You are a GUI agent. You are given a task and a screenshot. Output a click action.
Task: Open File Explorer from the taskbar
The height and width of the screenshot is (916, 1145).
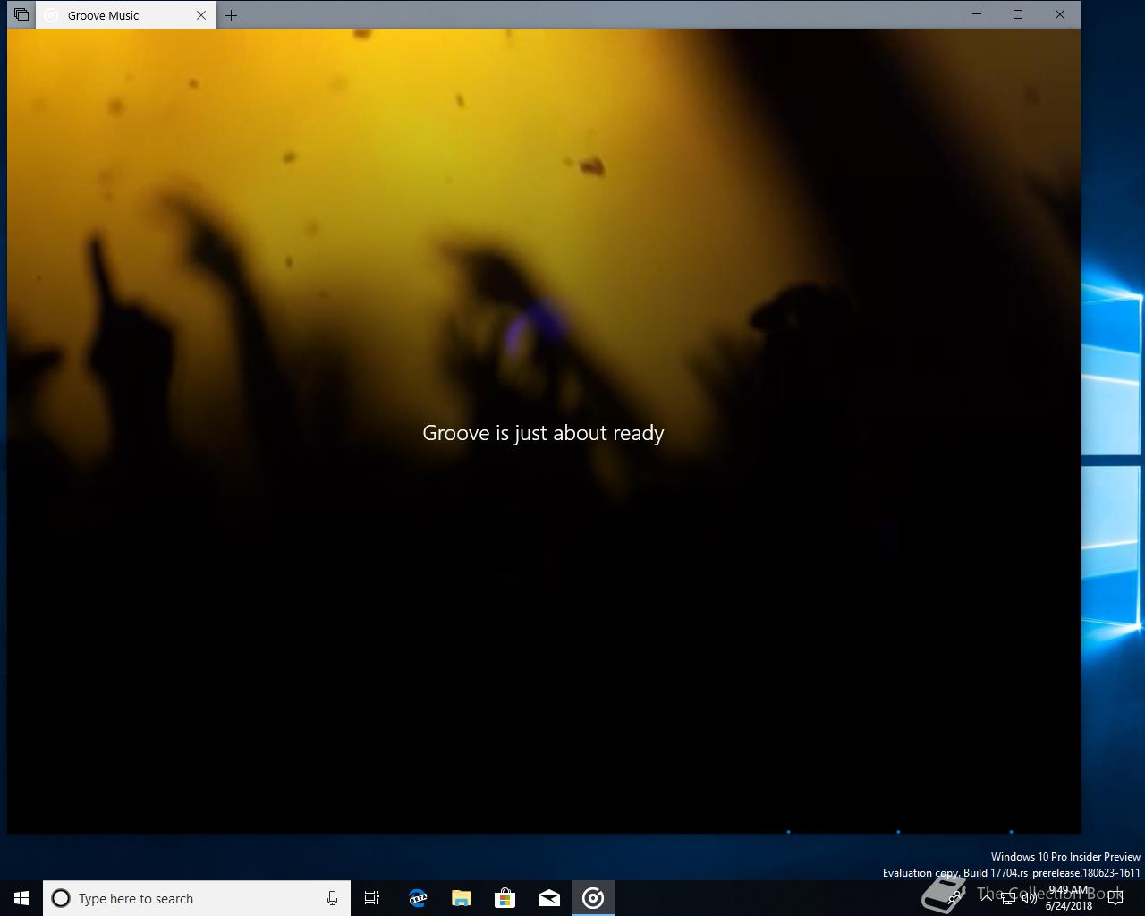pos(462,898)
